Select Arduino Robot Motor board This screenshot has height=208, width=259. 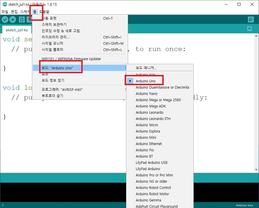(x=160, y=194)
